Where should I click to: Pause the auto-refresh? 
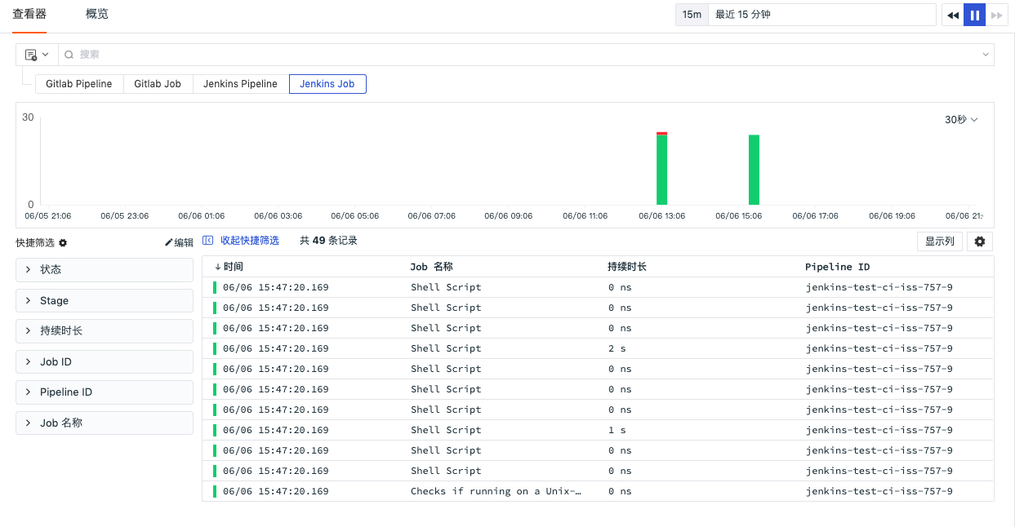tap(975, 15)
